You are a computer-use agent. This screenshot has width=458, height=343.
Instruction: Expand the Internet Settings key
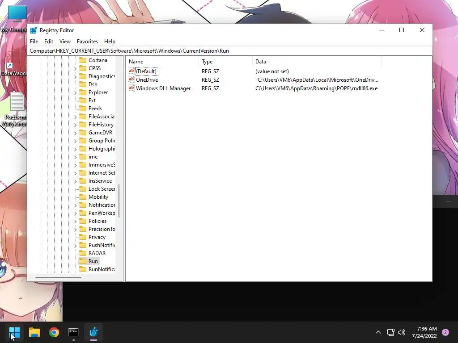75,173
